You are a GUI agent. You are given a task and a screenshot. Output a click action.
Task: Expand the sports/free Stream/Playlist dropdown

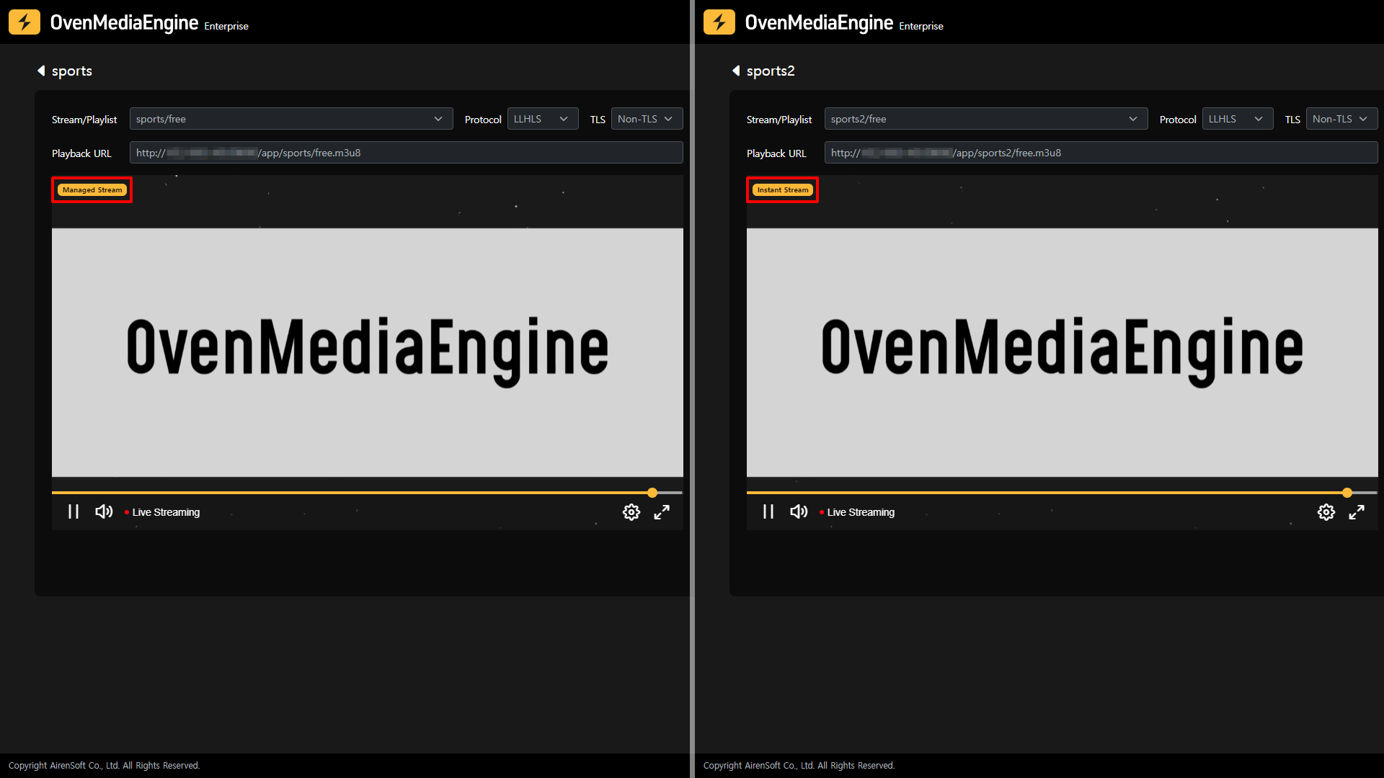pos(291,119)
